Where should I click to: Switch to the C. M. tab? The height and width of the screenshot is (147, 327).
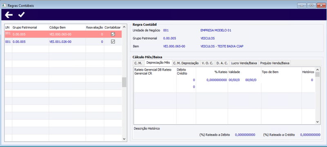point(138,63)
